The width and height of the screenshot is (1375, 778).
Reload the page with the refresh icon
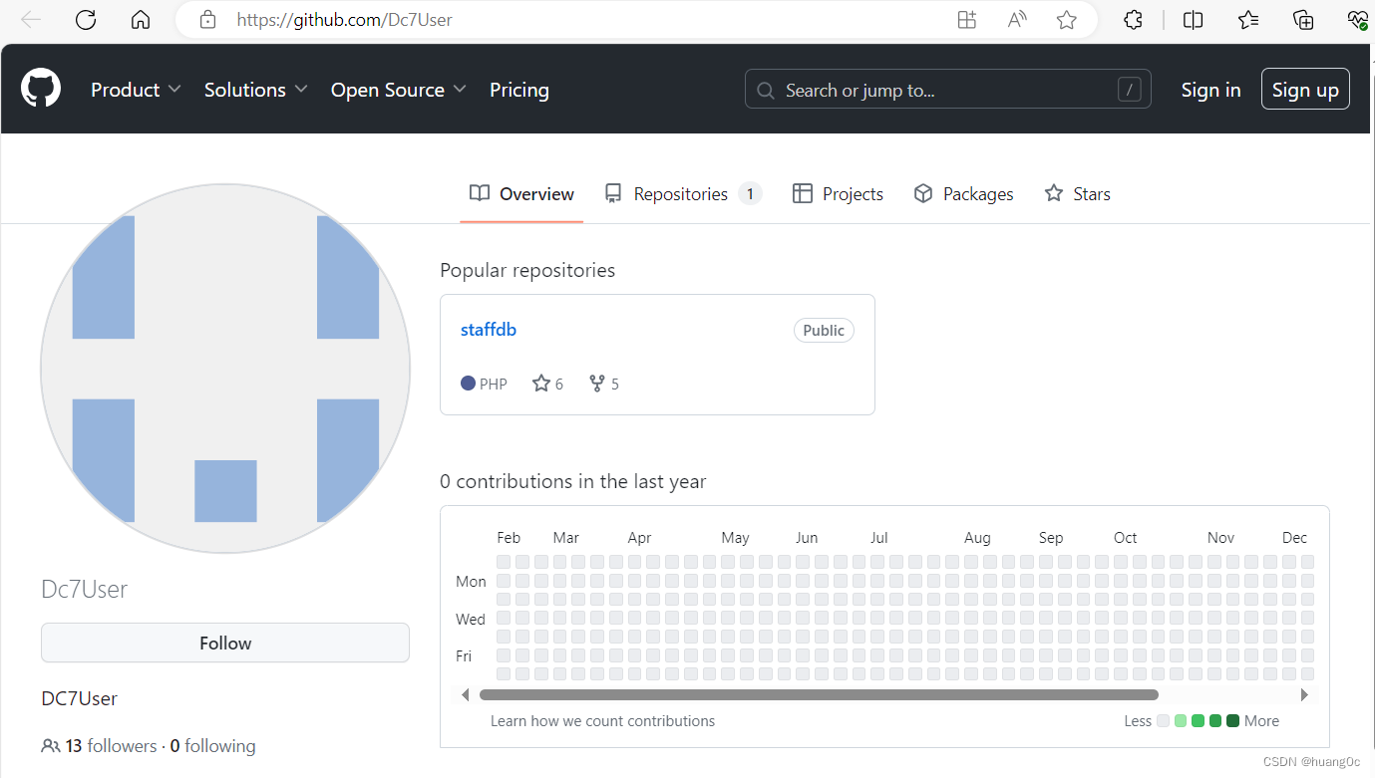[x=86, y=20]
